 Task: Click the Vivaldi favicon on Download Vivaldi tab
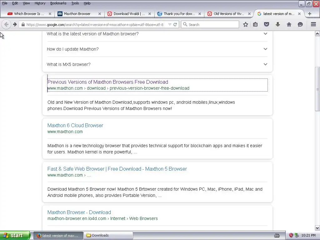(x=110, y=14)
